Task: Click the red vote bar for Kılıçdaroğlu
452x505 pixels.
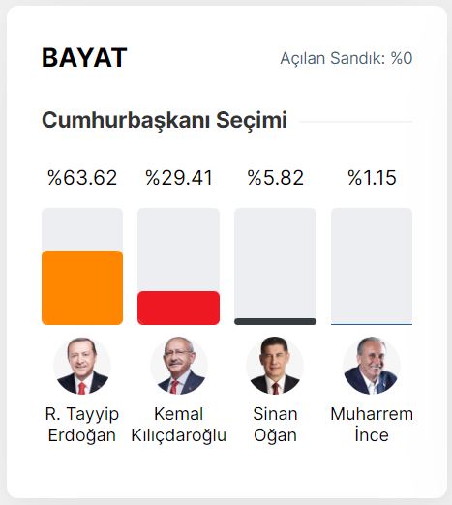Action: pos(179,308)
